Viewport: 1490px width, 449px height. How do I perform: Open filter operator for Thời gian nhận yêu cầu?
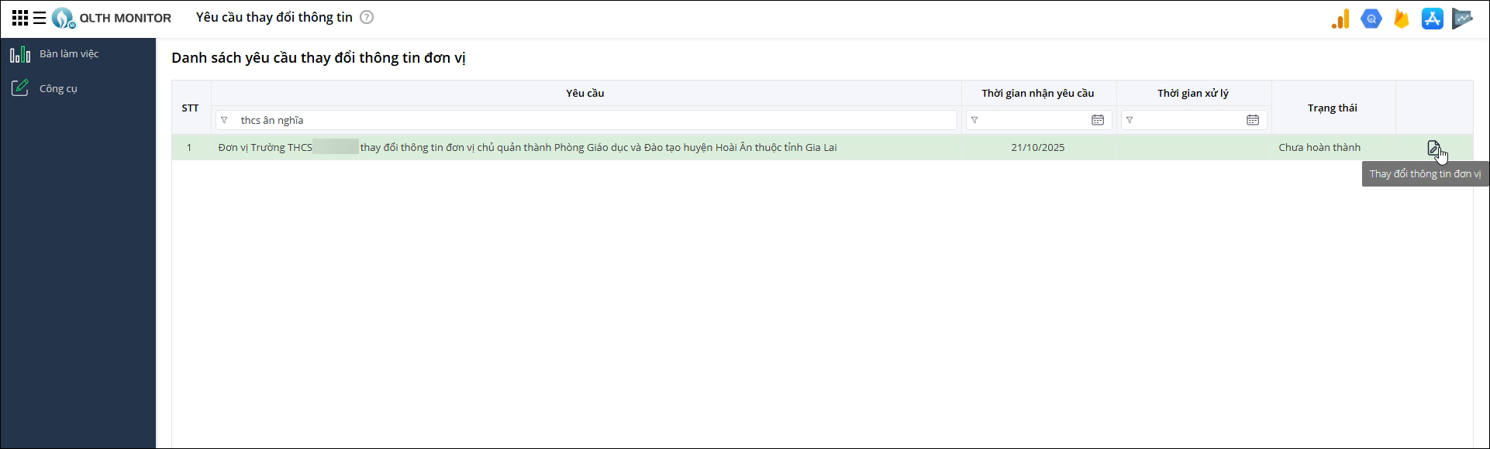[974, 120]
